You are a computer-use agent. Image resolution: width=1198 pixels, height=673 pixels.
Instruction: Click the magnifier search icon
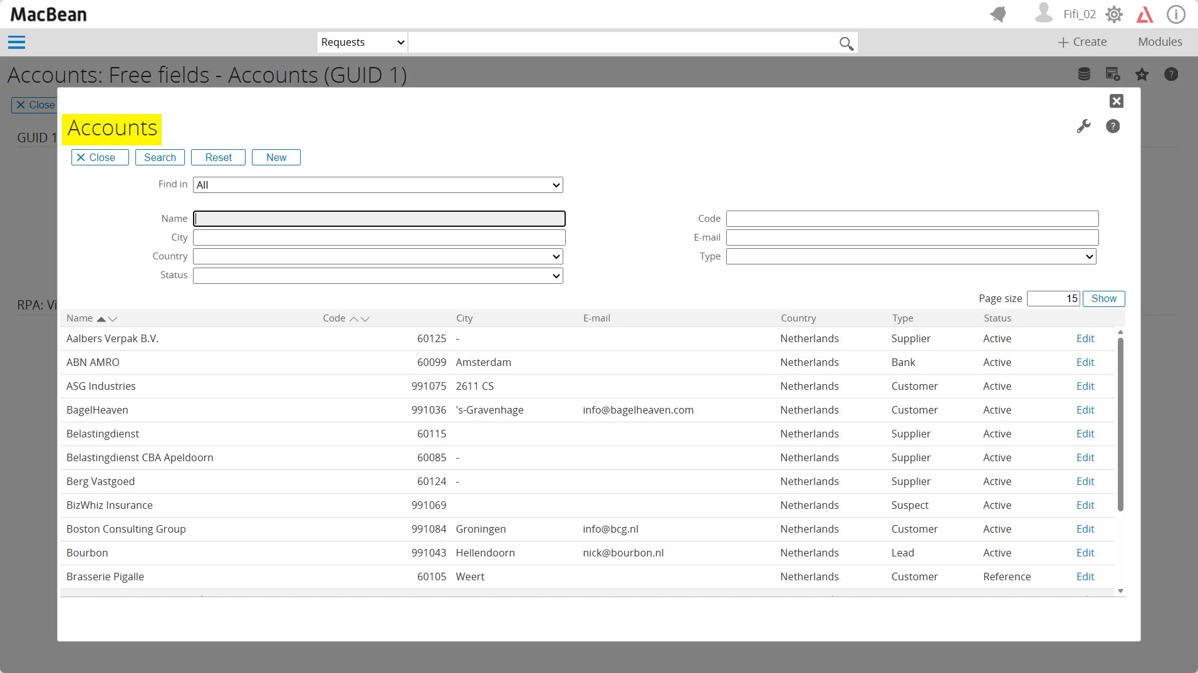(x=846, y=43)
